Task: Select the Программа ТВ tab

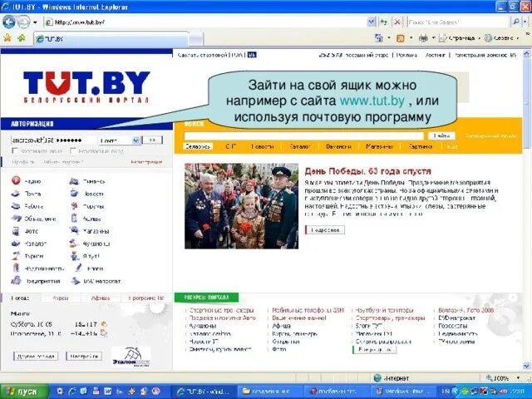Action: [146, 298]
